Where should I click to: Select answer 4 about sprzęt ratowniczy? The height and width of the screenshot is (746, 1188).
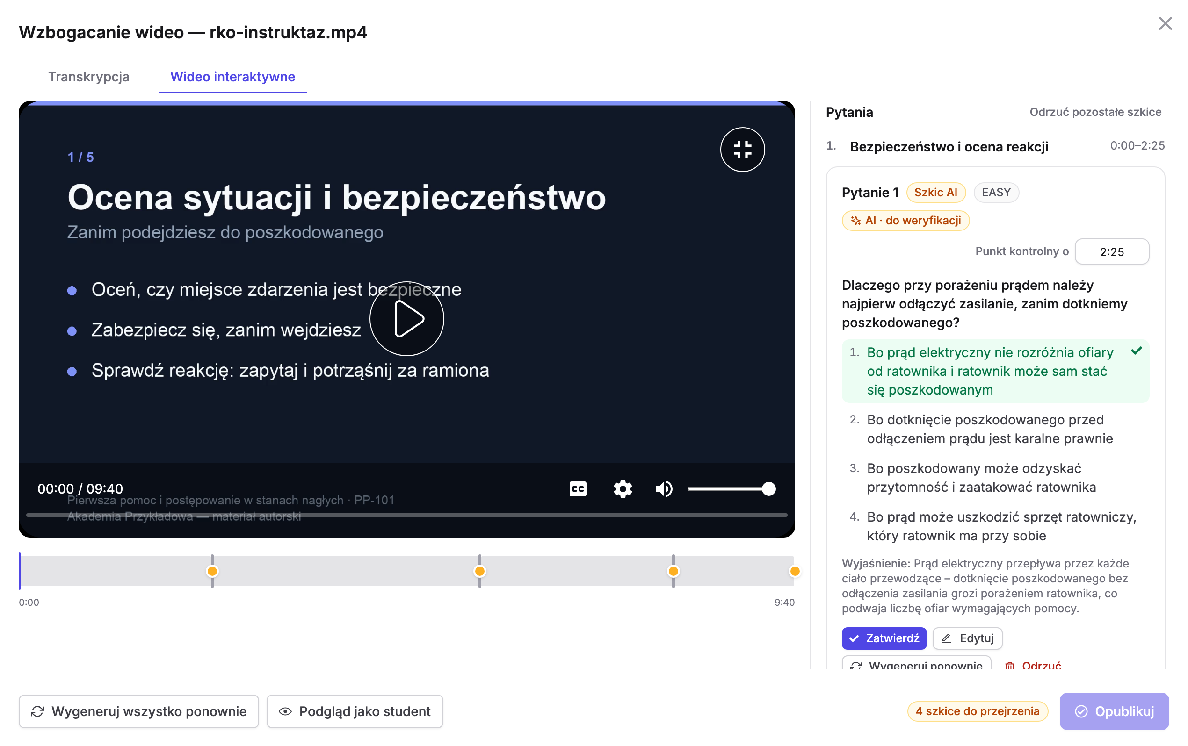[x=995, y=526]
